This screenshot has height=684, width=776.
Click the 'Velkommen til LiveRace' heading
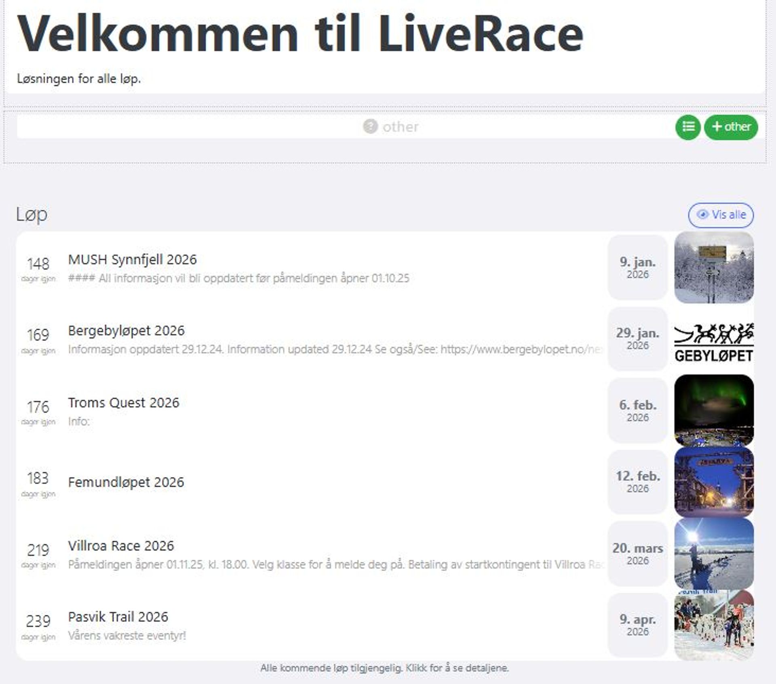click(x=300, y=34)
